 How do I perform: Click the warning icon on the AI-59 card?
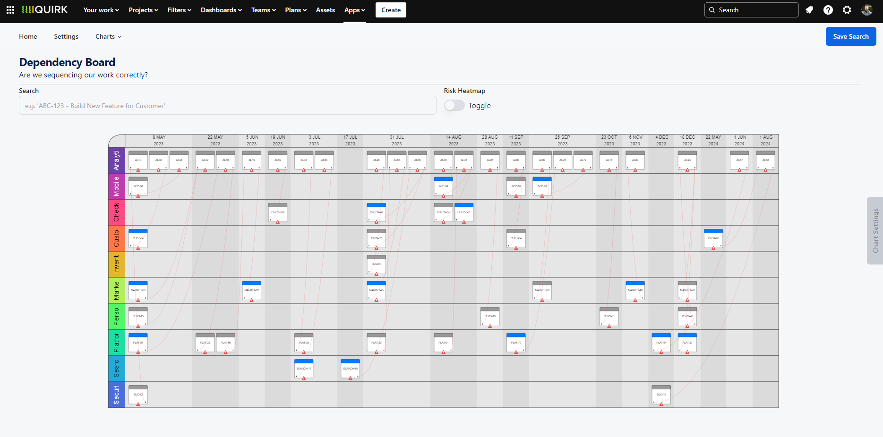(x=278, y=170)
